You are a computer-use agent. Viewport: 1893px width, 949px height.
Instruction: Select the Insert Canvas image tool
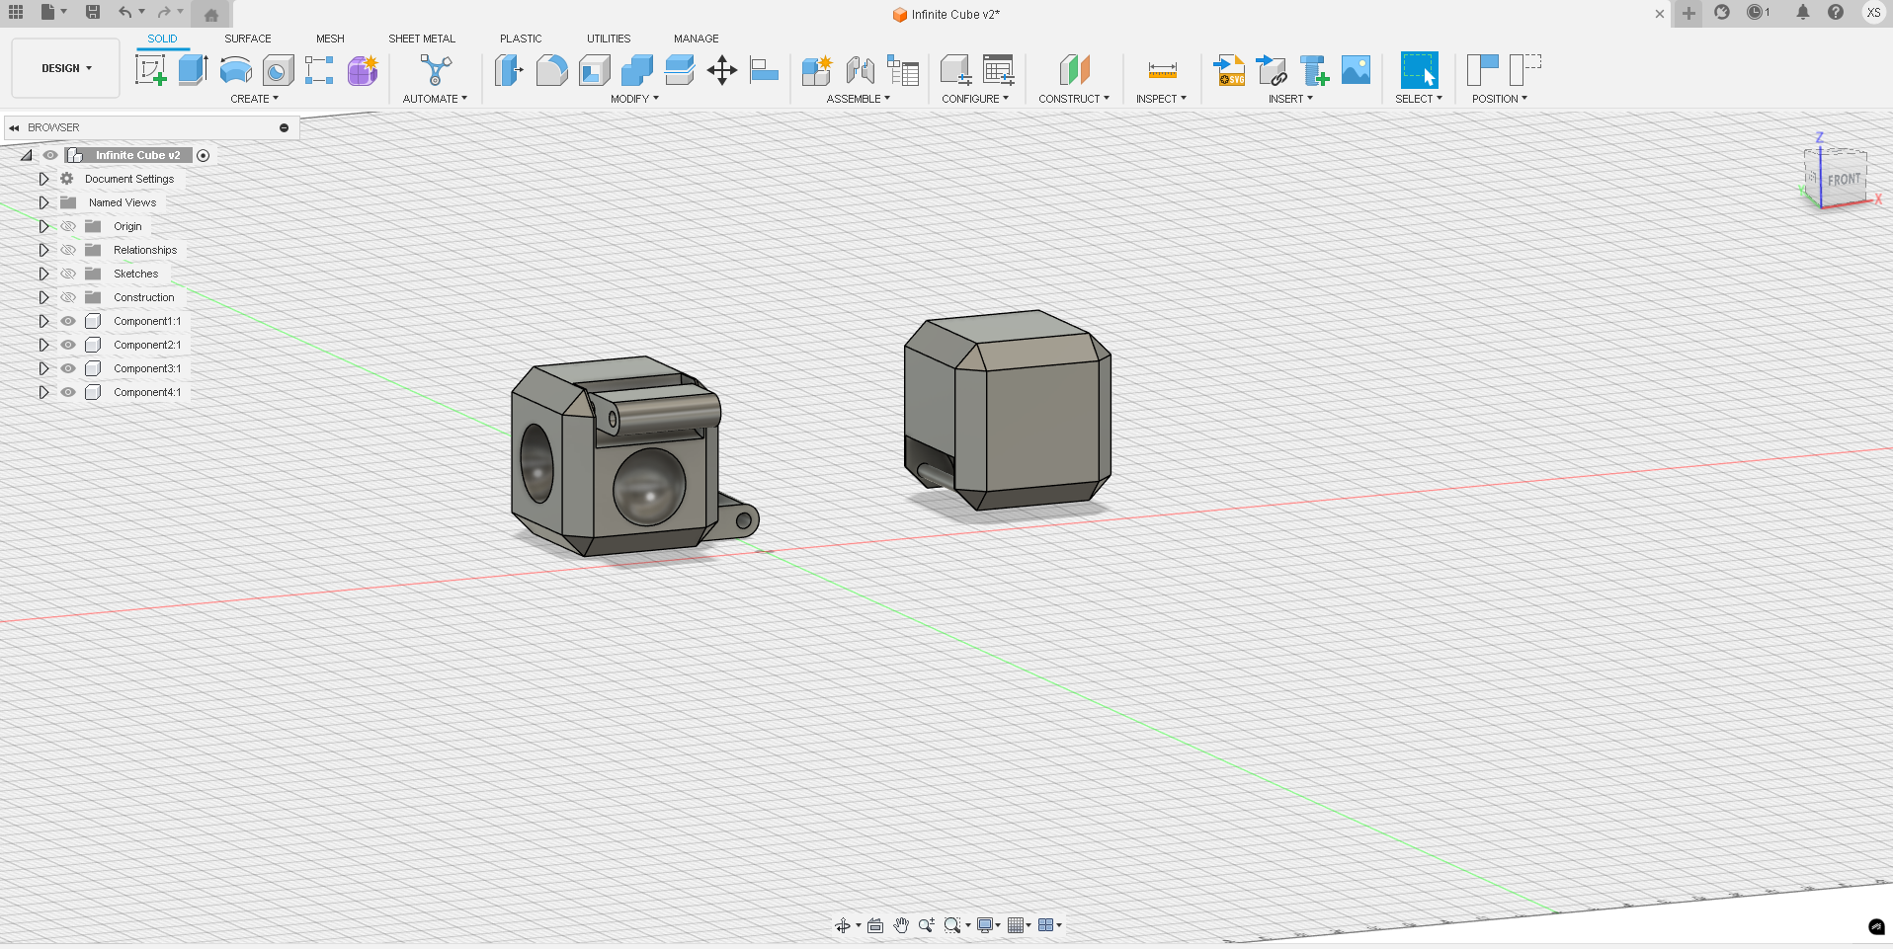coord(1356,70)
